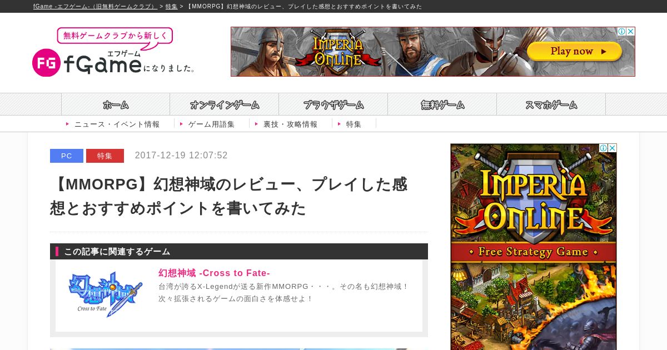Select the red 特集 category tag
Screen dimensions: 667x350
tap(105, 156)
